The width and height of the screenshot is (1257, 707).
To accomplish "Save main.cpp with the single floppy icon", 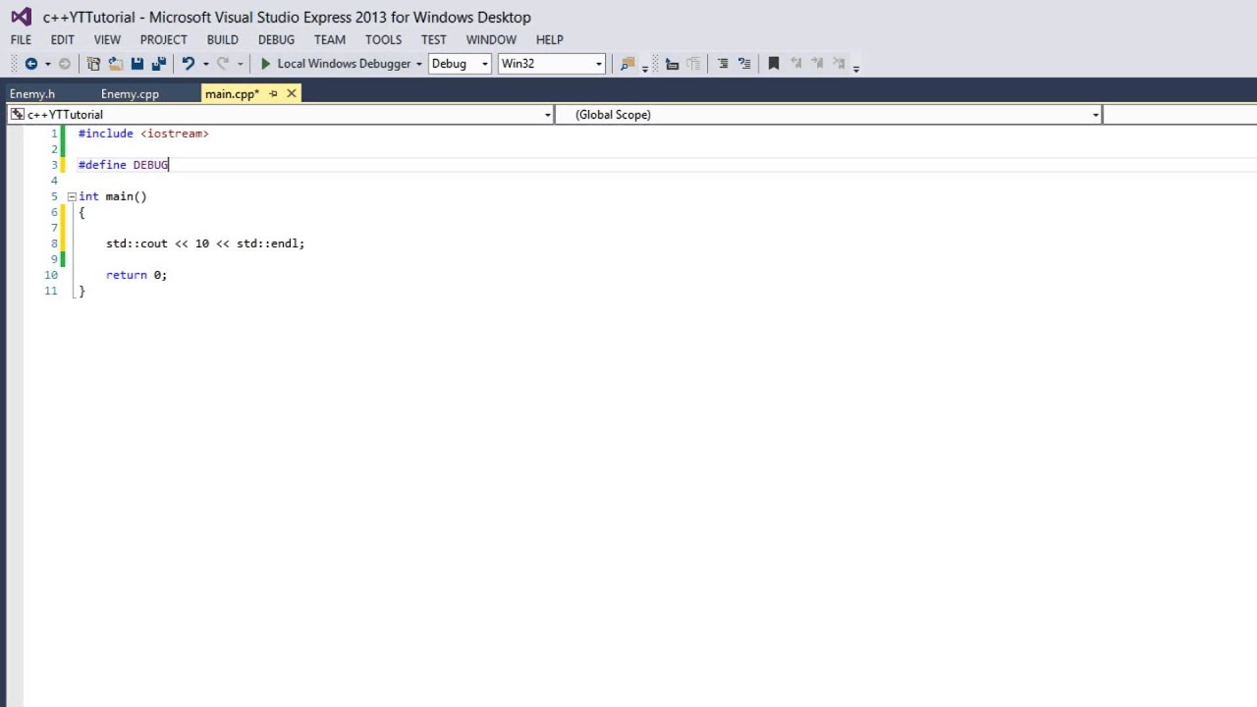I will 137,64.
